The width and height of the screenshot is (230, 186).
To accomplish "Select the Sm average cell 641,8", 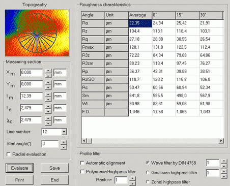I will pos(140,96).
